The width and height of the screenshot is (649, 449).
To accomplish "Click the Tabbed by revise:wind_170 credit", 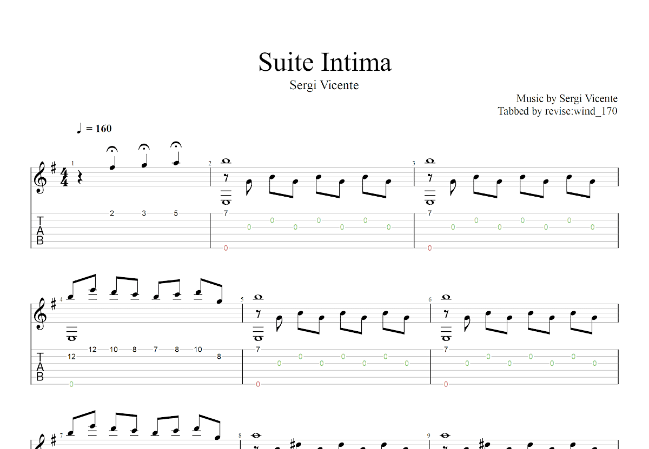I will point(557,111).
